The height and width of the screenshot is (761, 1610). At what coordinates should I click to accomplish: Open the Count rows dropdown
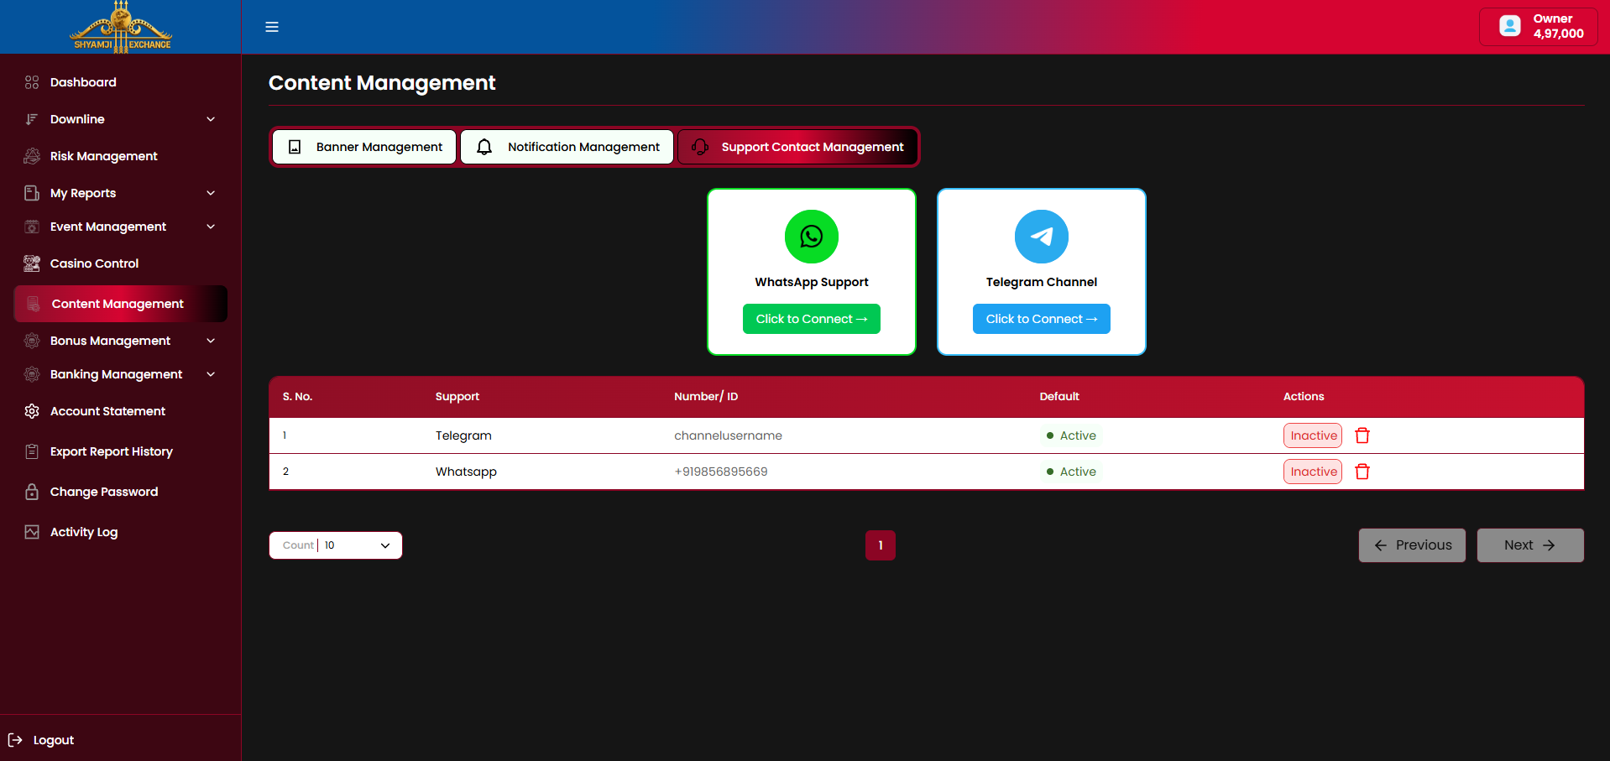point(336,545)
